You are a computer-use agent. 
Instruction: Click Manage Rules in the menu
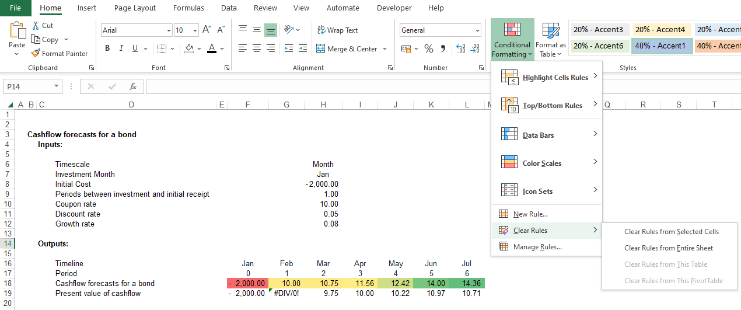tap(537, 247)
